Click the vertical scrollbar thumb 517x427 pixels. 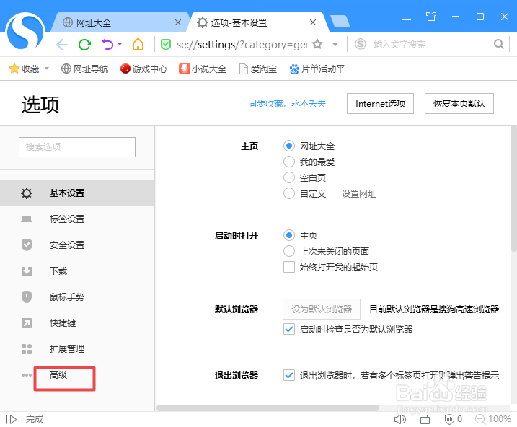[x=513, y=189]
